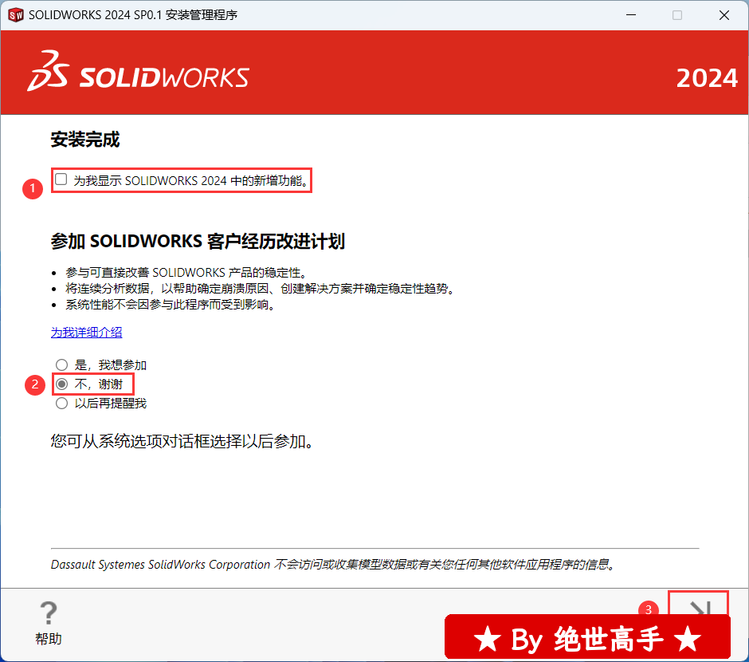Pick the '以后再提醒我' radio option

pos(61,403)
